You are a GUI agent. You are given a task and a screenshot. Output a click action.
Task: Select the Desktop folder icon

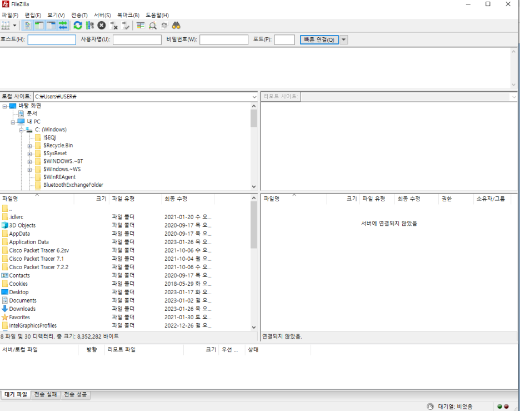(4, 292)
